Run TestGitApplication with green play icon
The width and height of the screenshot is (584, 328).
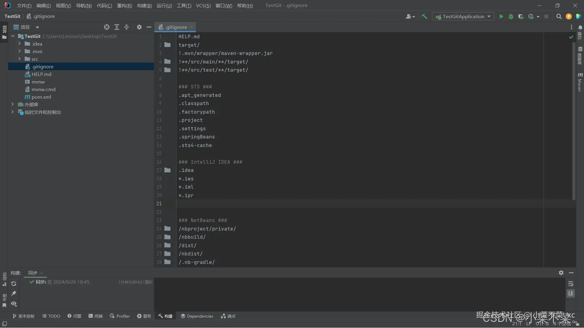point(501,17)
